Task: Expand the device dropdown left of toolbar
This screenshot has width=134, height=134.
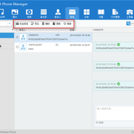Action: tap(10, 23)
